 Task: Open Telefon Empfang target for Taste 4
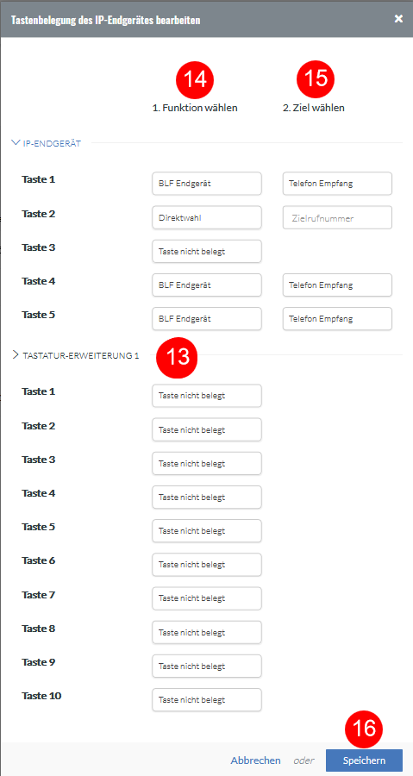(337, 285)
